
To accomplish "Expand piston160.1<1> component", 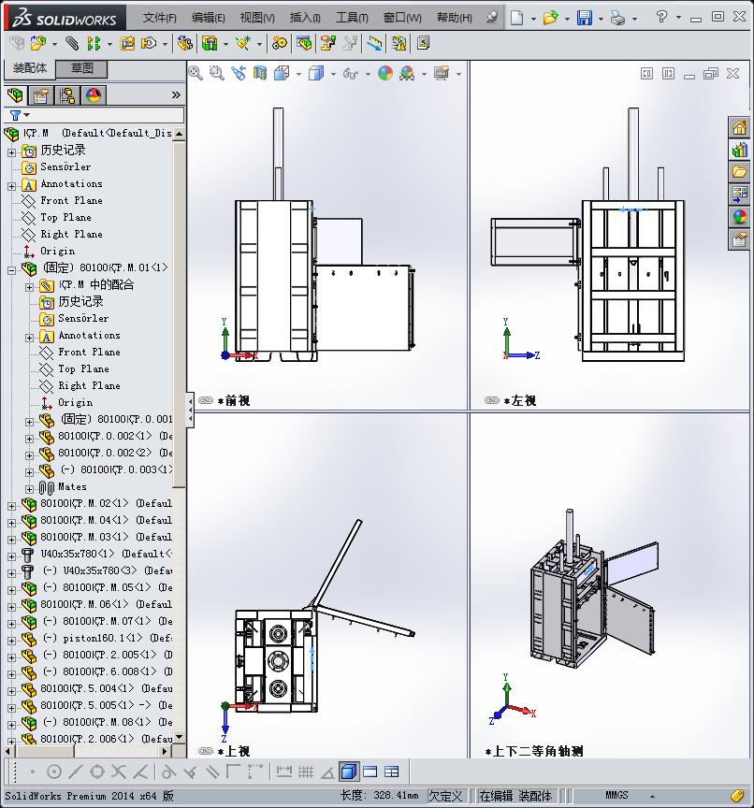I will [x=11, y=641].
